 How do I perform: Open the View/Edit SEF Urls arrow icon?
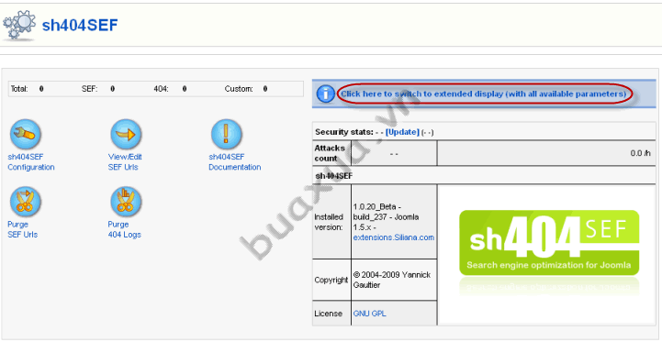[126, 135]
